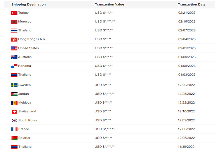Open the Moldova destination name
This screenshot has width=219, height=154.
(25, 103)
